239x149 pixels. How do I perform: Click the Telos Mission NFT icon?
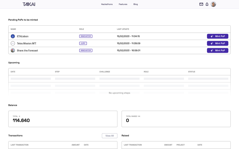[13, 44]
